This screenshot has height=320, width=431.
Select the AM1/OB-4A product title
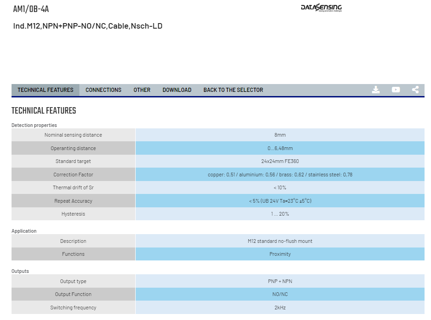[31, 9]
